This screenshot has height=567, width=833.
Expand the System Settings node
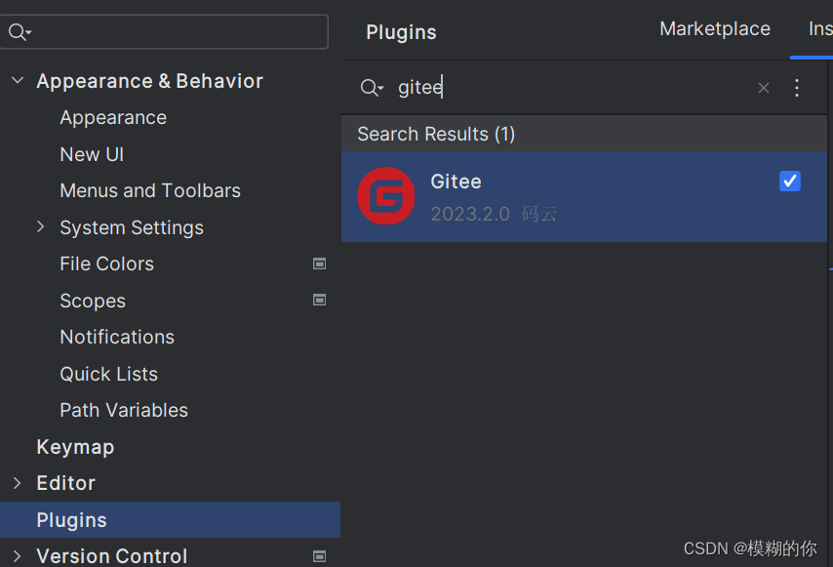point(41,227)
